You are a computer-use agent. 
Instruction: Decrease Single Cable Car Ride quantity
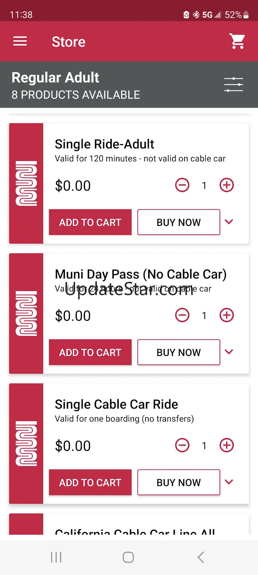pyautogui.click(x=182, y=445)
